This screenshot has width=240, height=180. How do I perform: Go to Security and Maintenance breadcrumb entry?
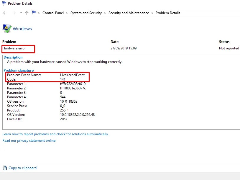[129, 13]
